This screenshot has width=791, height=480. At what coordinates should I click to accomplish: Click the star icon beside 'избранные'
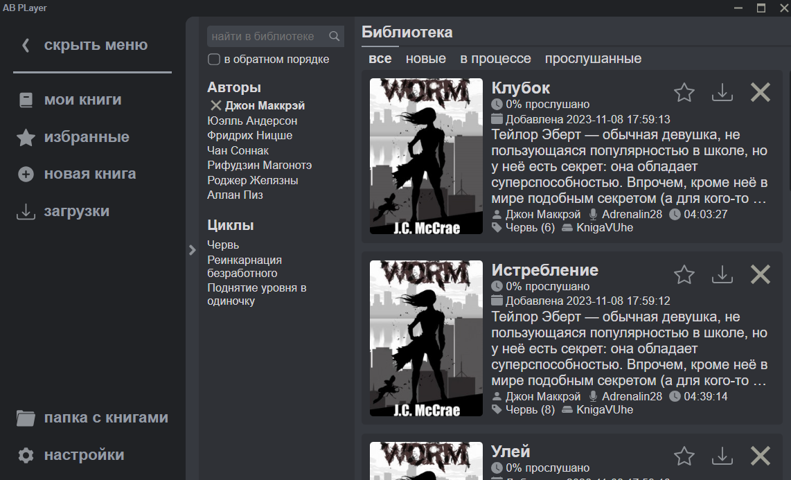coord(26,137)
